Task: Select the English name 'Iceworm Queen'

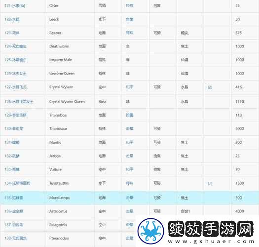Action: click(x=62, y=74)
